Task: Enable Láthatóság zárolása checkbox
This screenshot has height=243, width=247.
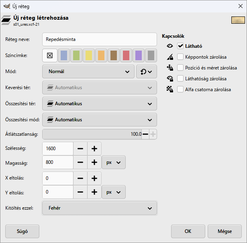Action: pyautogui.click(x=180, y=78)
